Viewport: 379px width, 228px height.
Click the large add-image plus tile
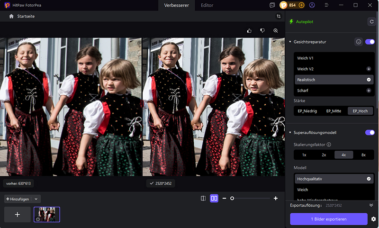click(x=18, y=214)
